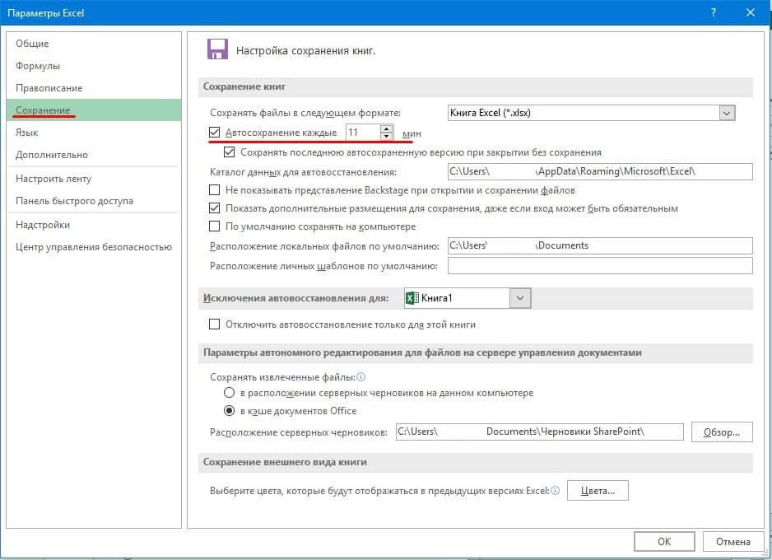The image size is (772, 560).
Task: Click the server drafts location field
Action: coord(540,432)
